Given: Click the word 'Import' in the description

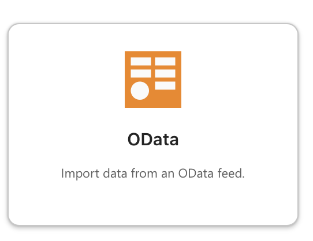Looking at the screenshot, I should pyautogui.click(x=80, y=174).
